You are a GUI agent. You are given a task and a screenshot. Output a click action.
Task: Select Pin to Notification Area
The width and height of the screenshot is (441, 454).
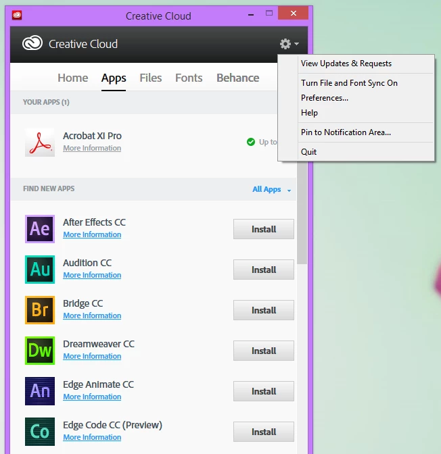coord(356,132)
